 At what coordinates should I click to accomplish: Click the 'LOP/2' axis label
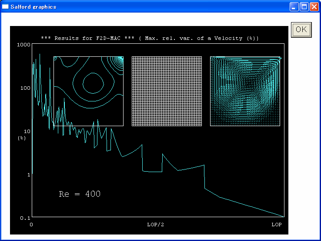tap(156, 225)
